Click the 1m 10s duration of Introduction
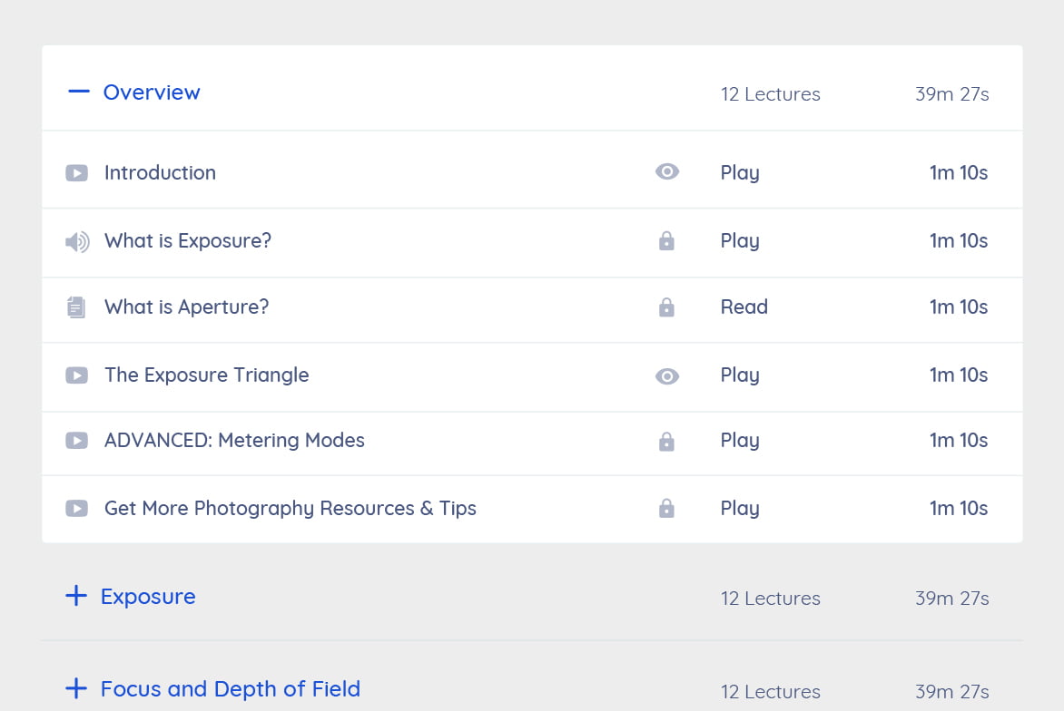The width and height of the screenshot is (1064, 711). pyautogui.click(x=959, y=172)
